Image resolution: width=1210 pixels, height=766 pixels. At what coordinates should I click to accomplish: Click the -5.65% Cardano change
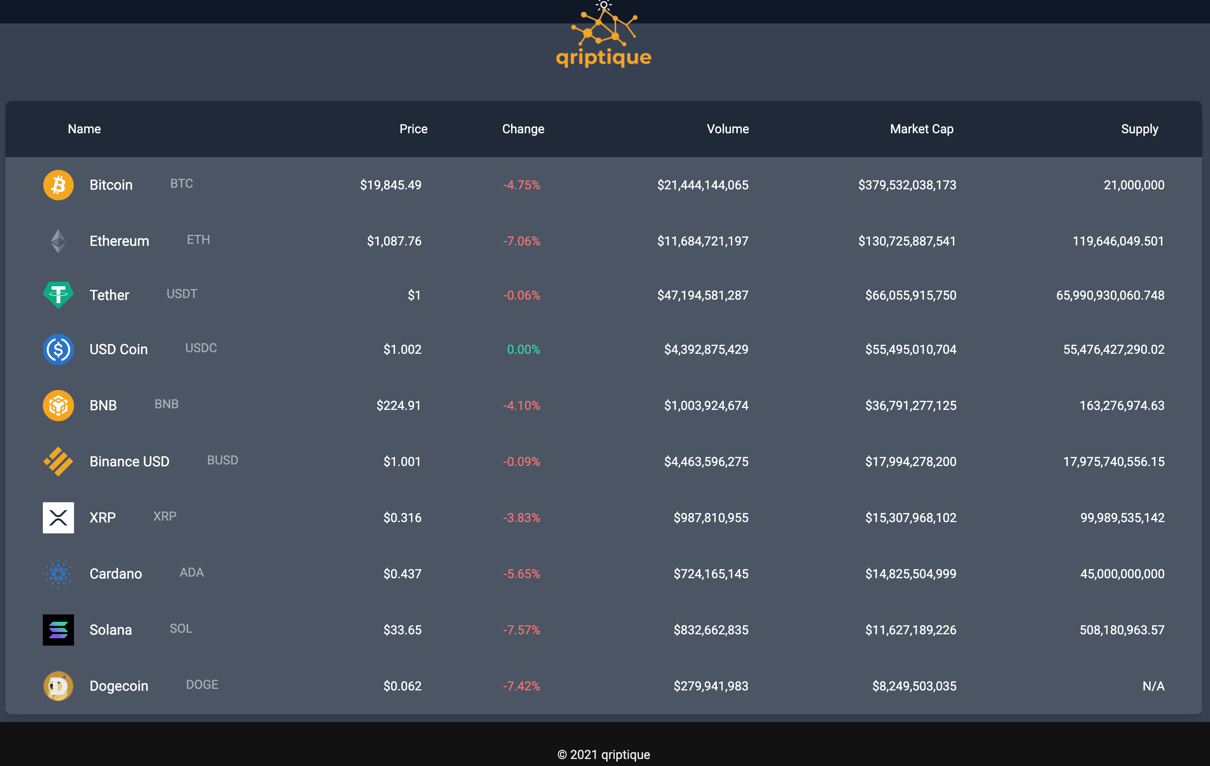click(x=522, y=574)
